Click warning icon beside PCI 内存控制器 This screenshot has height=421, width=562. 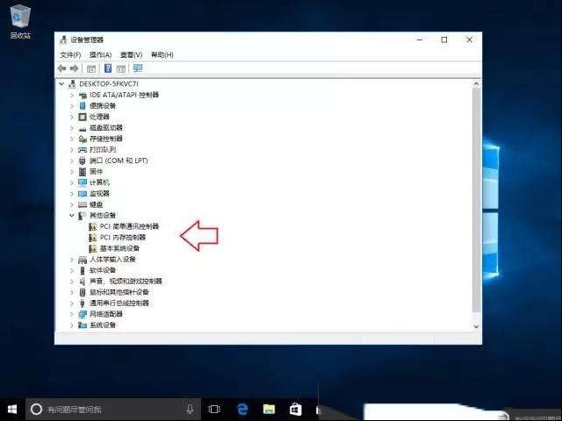tap(92, 238)
